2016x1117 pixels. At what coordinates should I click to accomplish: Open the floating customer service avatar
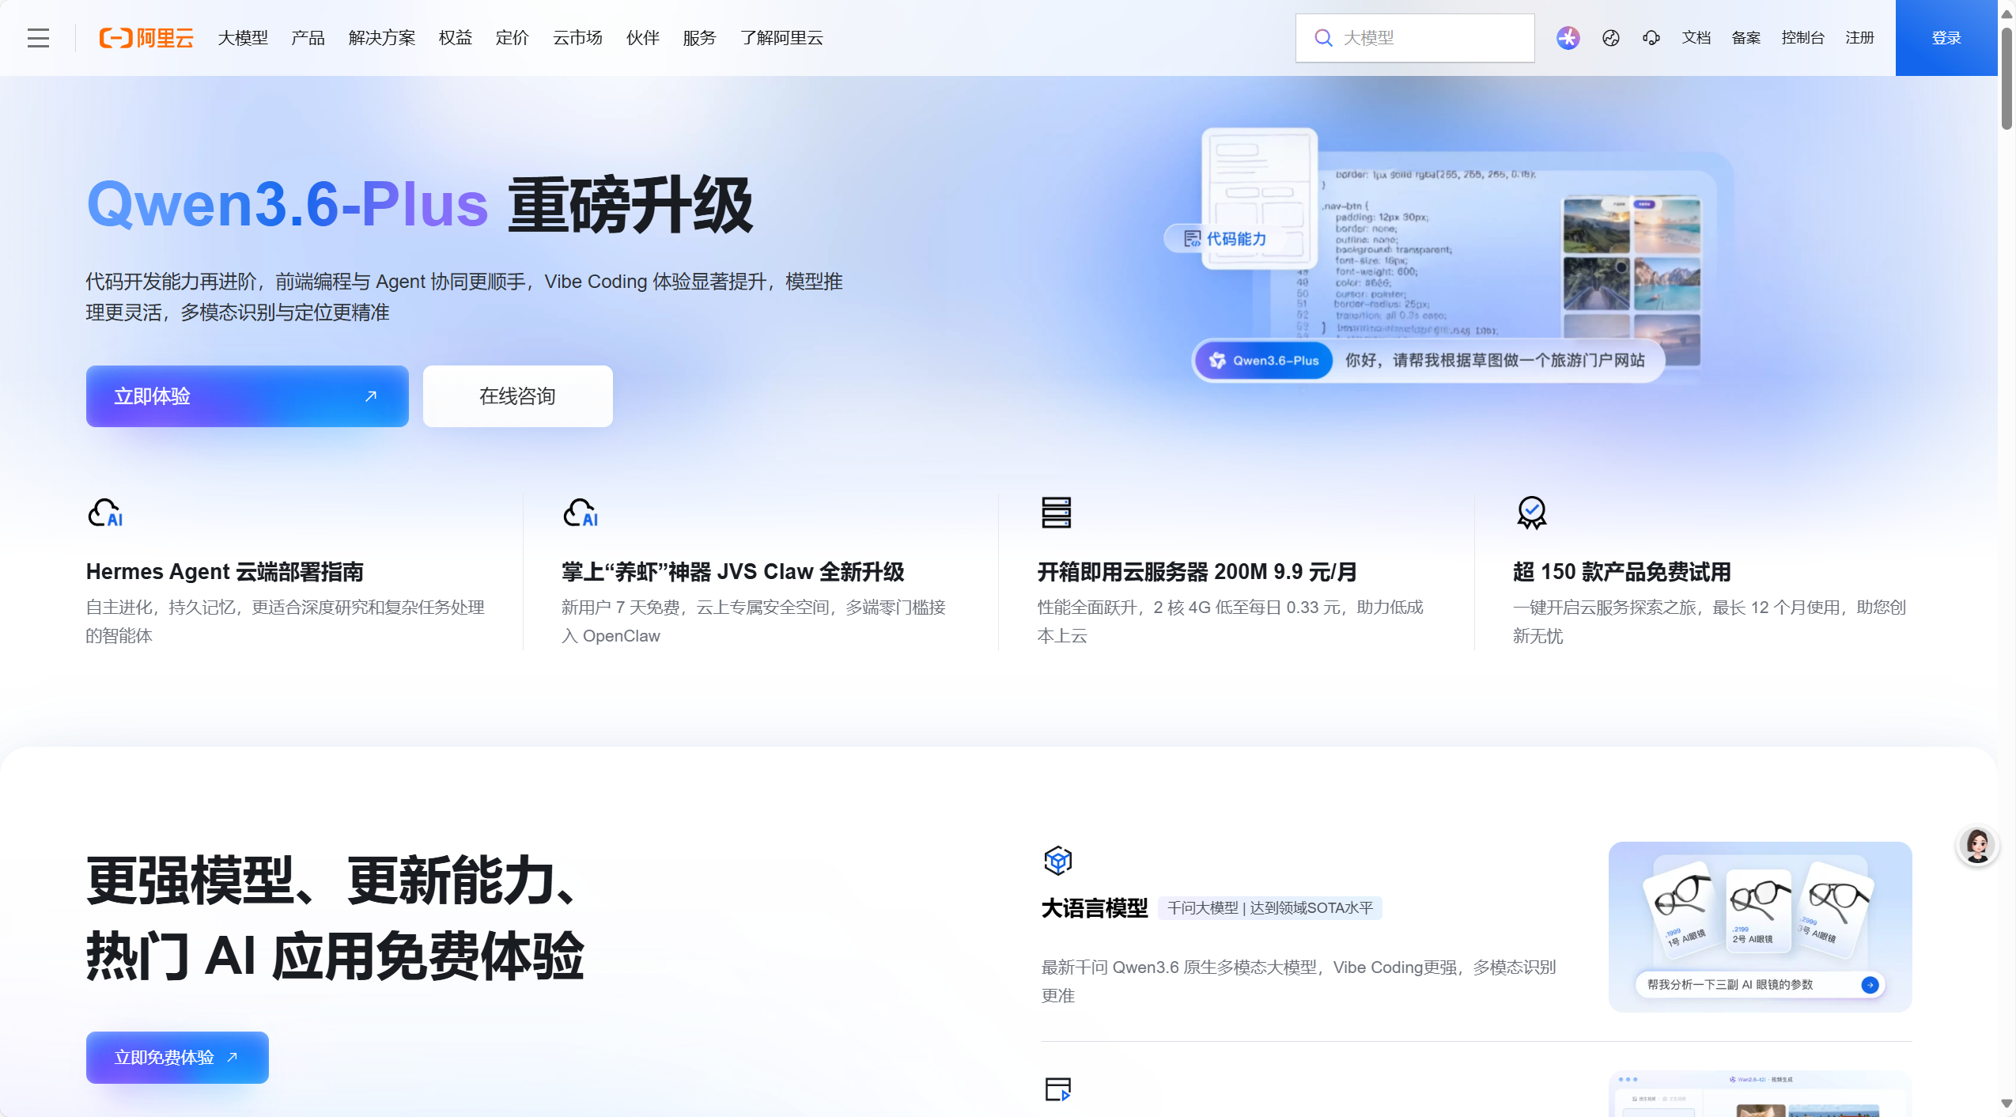click(1978, 846)
